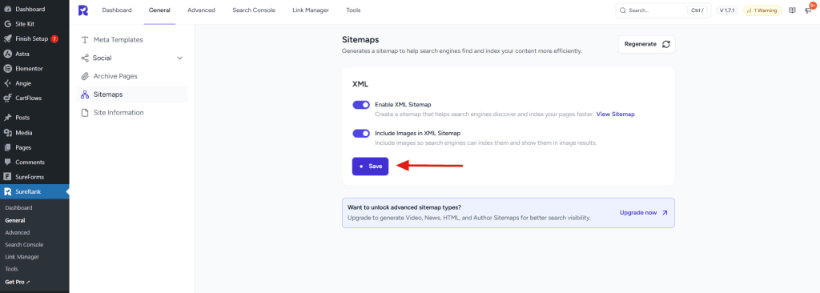Click the Upgrade now link
820x293 pixels.
[x=644, y=213]
